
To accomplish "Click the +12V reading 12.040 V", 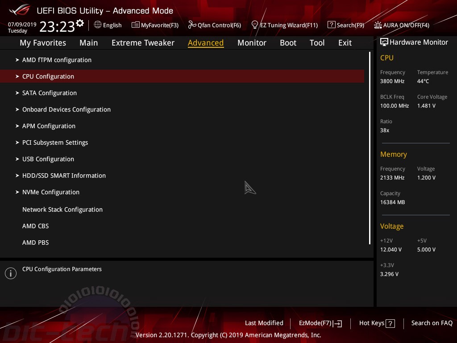I will [x=391, y=249].
